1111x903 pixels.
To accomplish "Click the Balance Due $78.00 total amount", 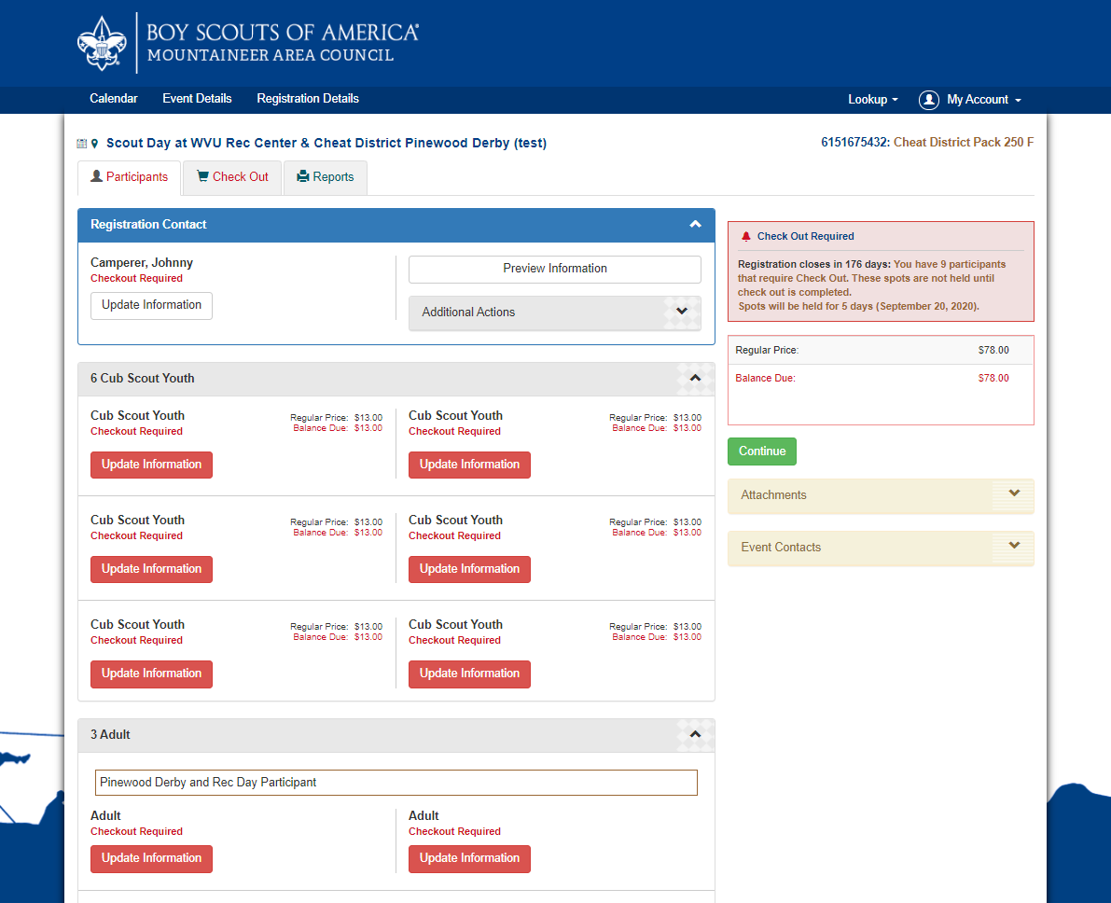I will point(993,379).
